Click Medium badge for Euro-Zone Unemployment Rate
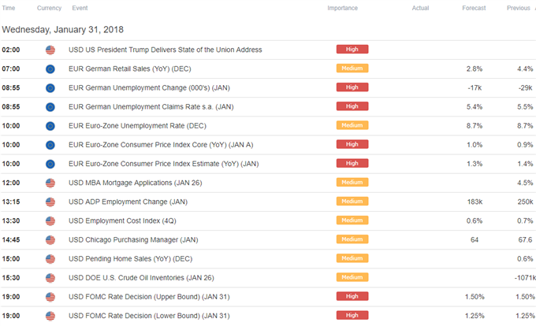The width and height of the screenshot is (536, 326). tap(352, 125)
